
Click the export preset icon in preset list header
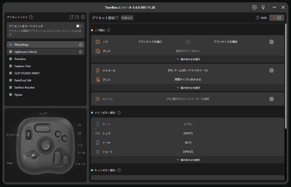tap(71, 17)
